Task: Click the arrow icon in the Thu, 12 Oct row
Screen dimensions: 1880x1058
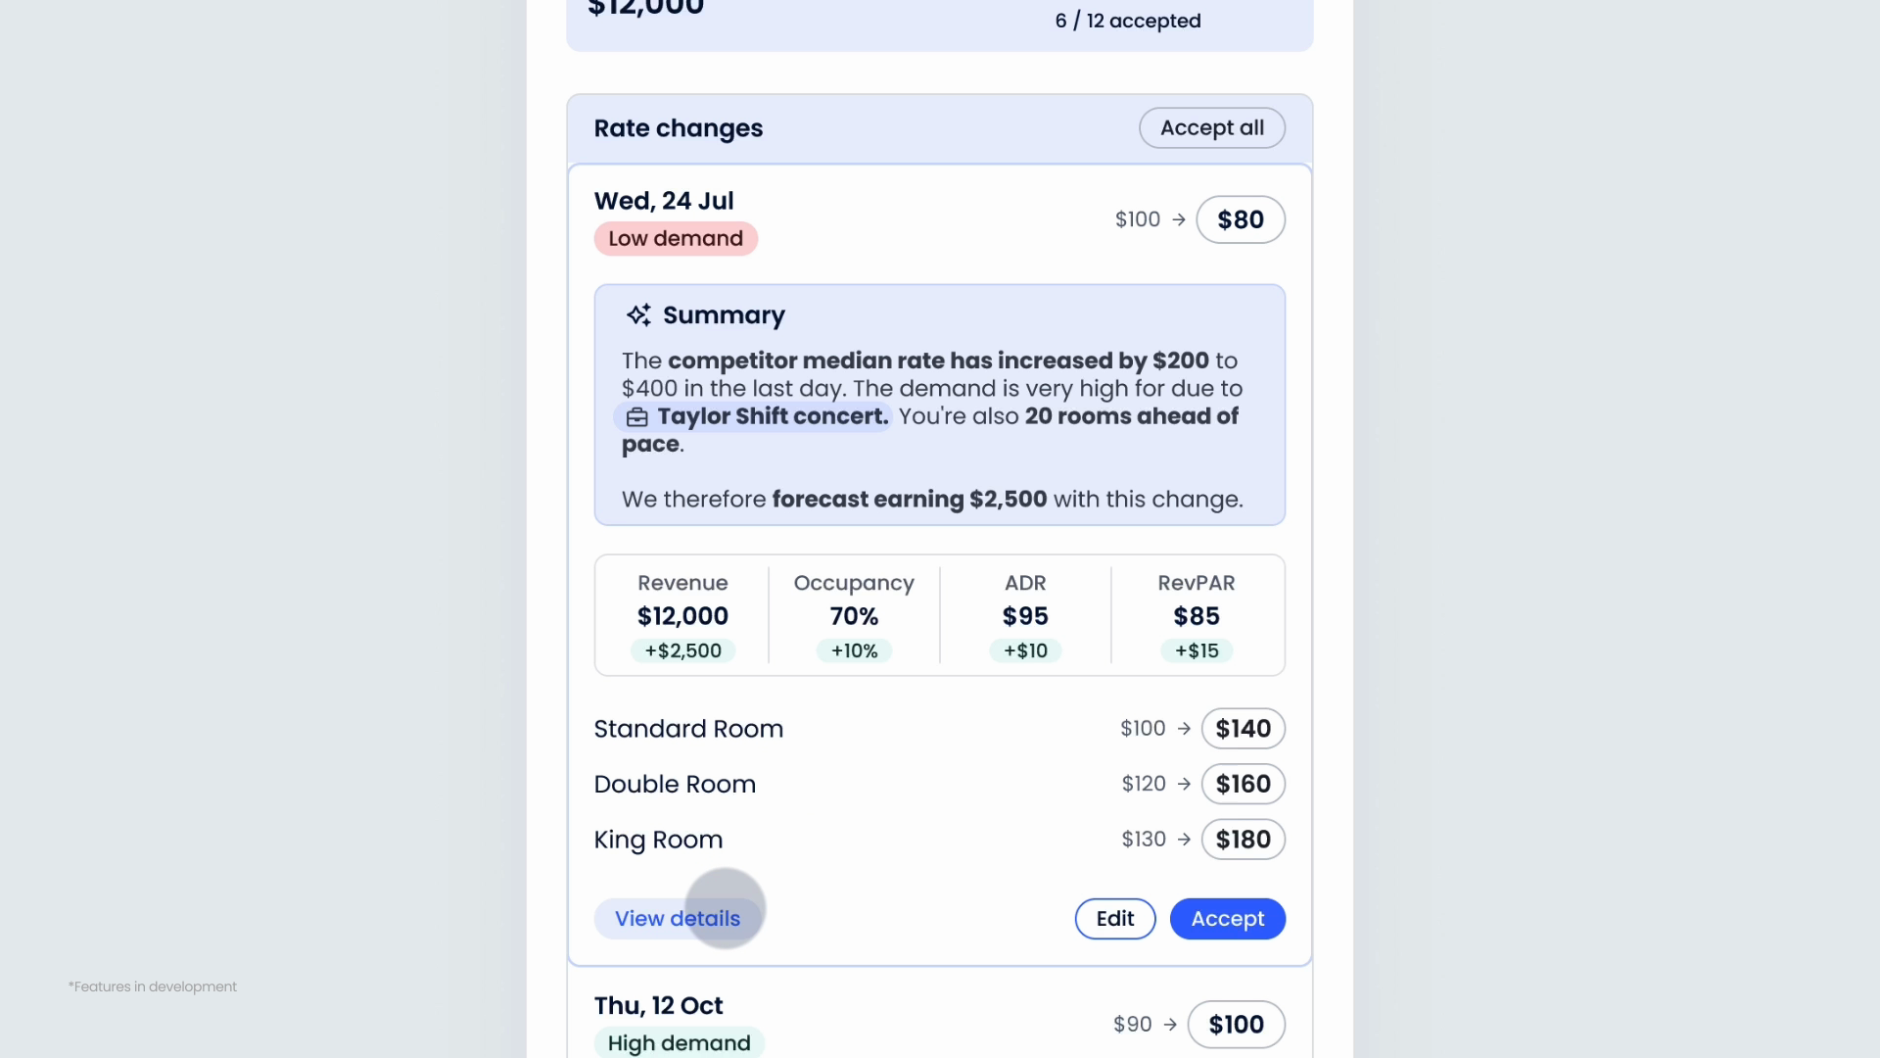Action: (x=1170, y=1025)
